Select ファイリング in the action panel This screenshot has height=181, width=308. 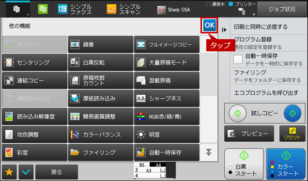(x=268, y=76)
